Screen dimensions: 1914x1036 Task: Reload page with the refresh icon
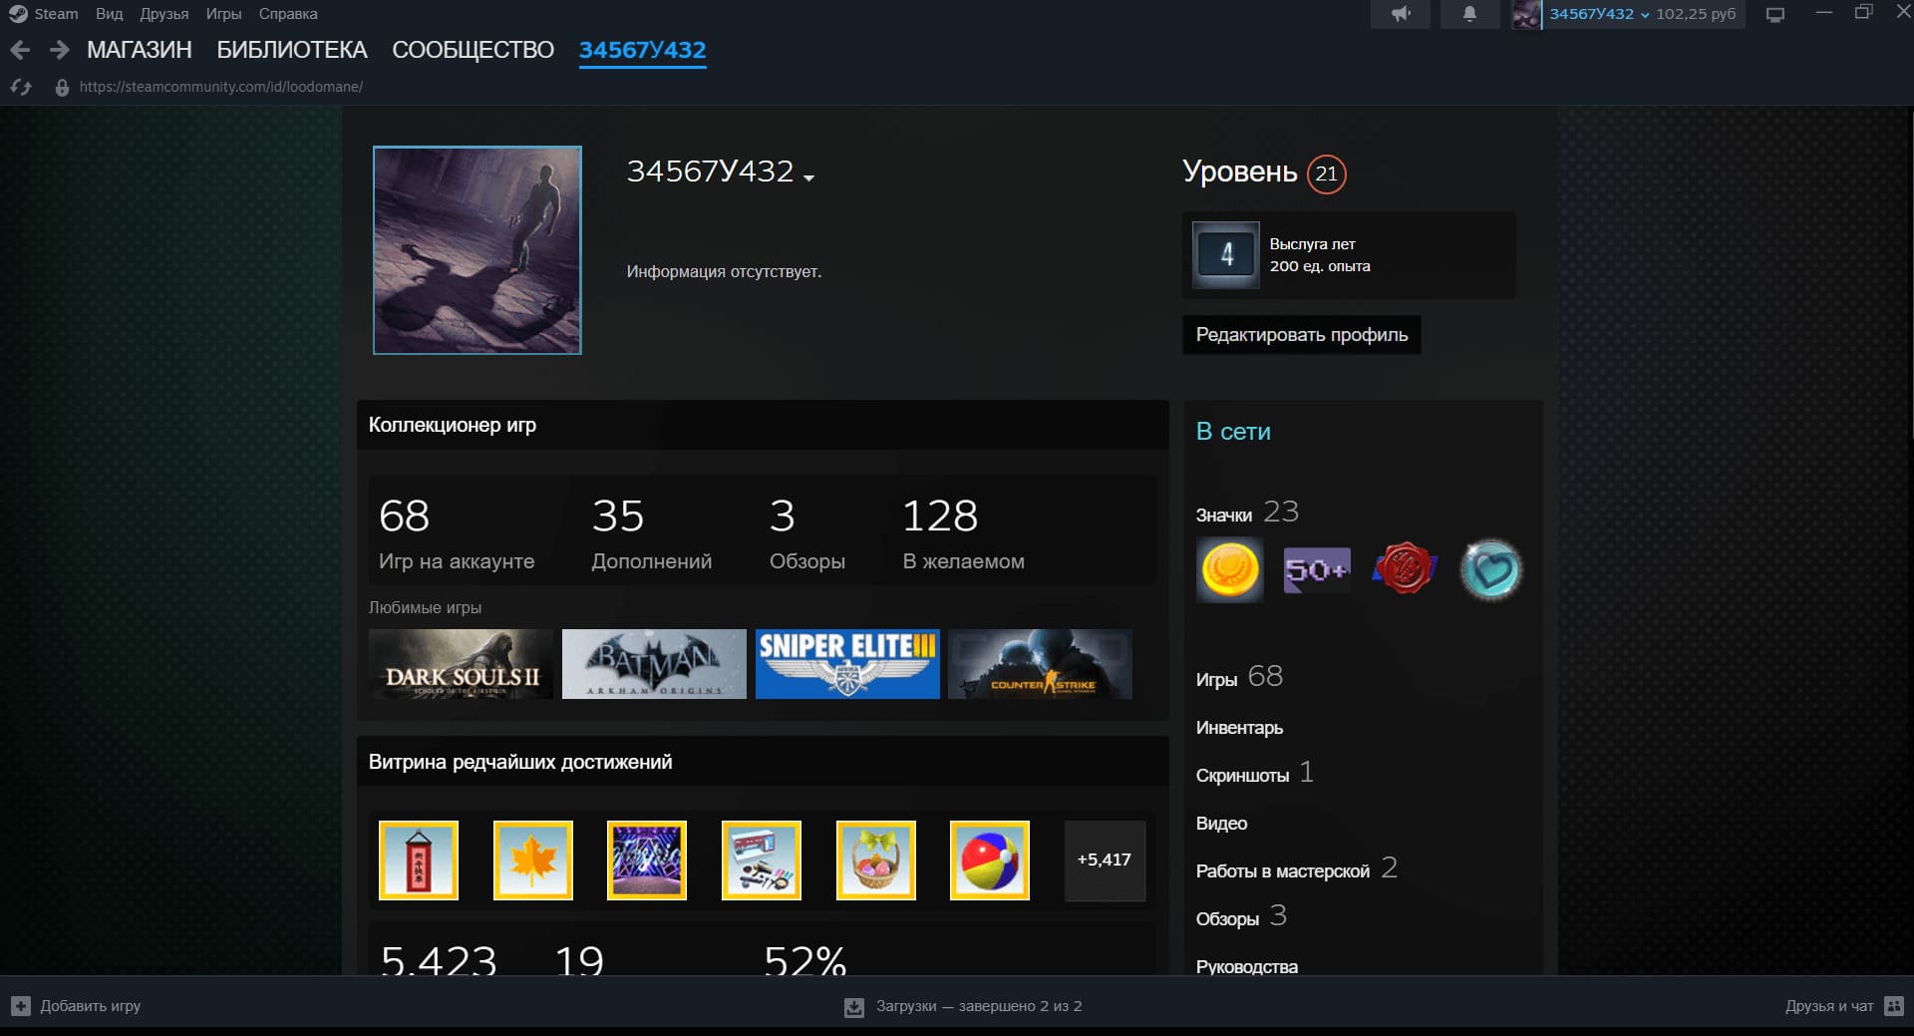(20, 88)
